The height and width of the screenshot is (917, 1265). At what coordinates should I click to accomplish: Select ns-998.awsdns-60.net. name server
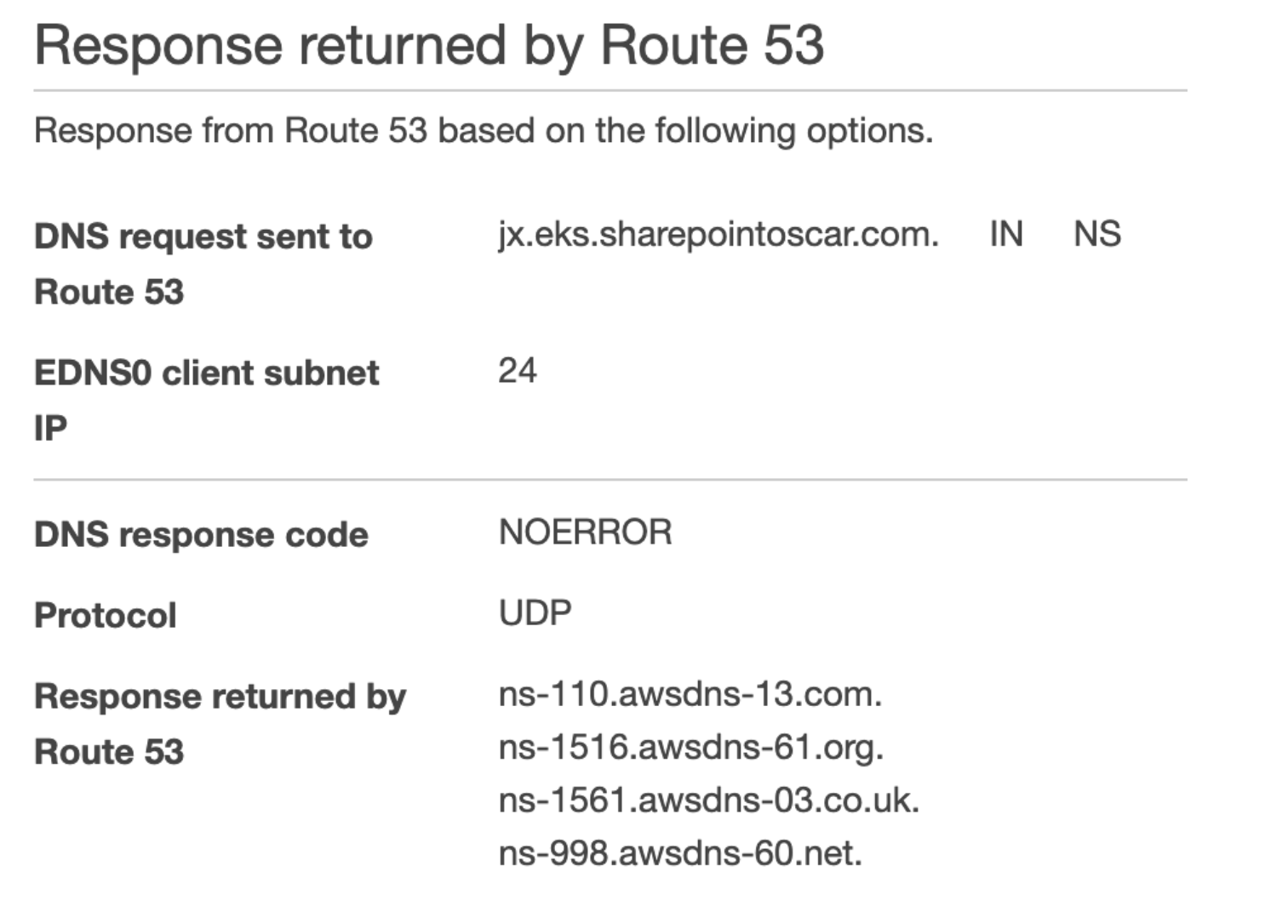[680, 853]
